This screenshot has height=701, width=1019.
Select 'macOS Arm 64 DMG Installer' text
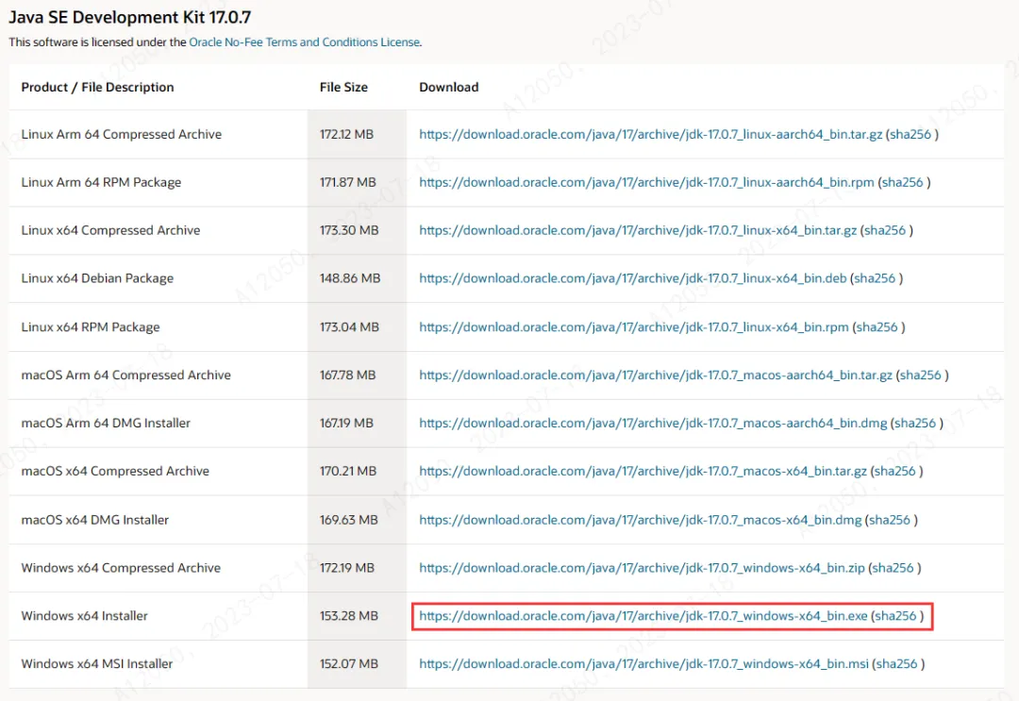point(106,424)
